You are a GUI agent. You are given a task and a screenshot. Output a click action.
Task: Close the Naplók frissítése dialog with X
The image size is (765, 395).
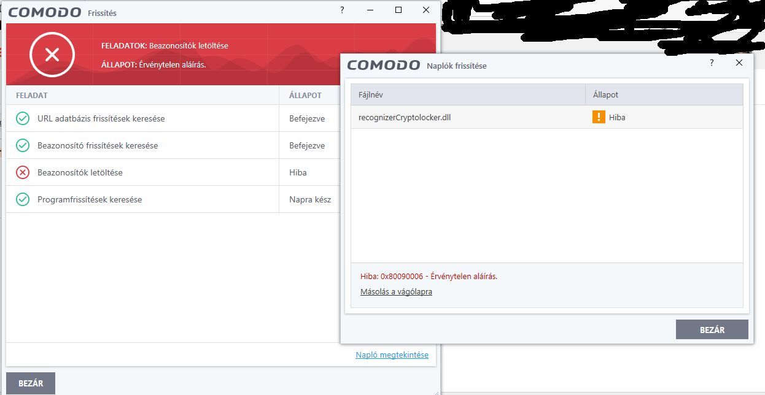739,63
